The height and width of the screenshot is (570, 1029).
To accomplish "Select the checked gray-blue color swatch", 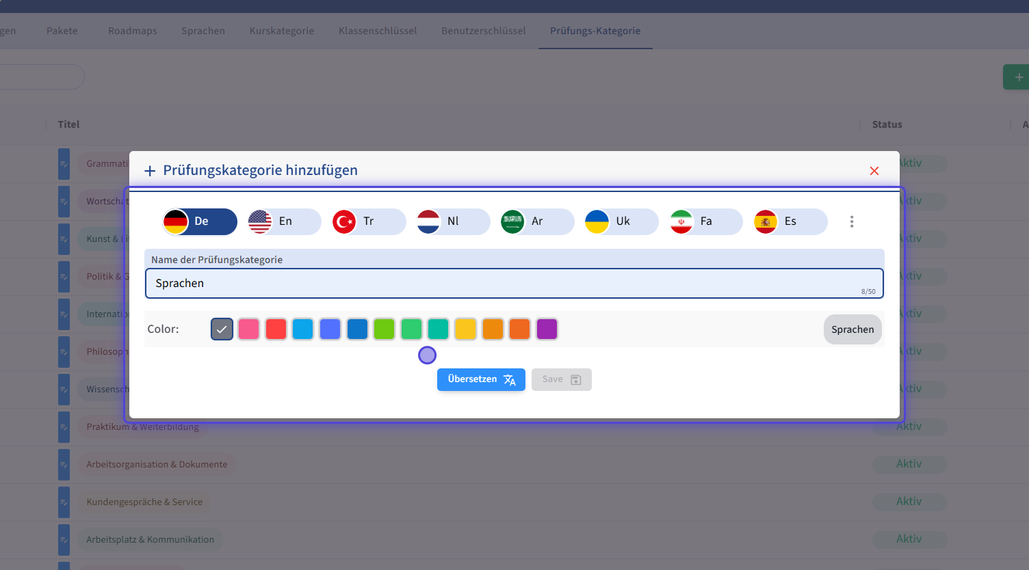I will coord(222,329).
